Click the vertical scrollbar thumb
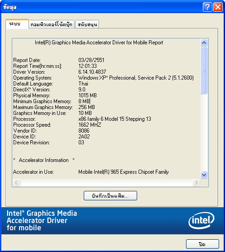The height and width of the screenshot is (252, 225). [204, 70]
